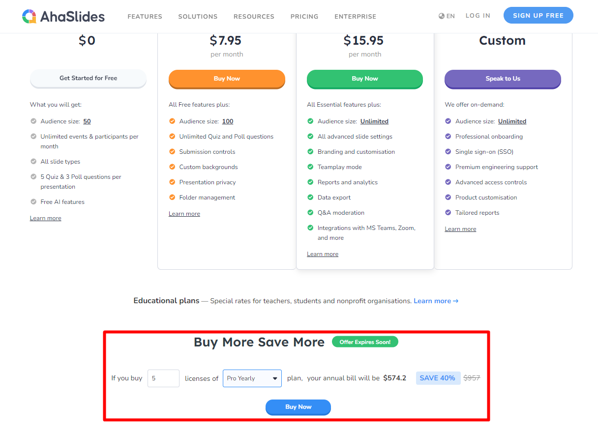Open the RESOURCES menu

point(254,17)
